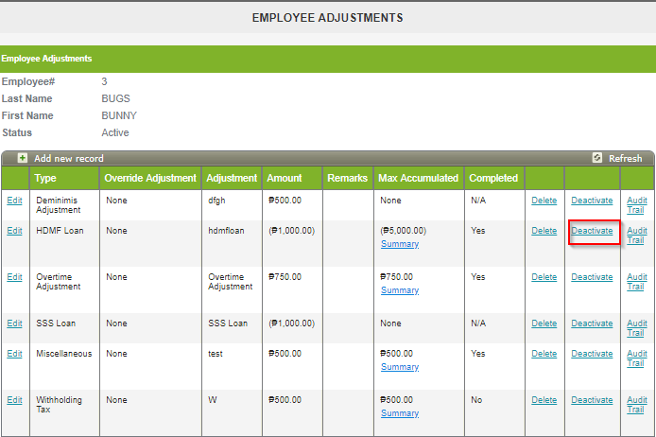The width and height of the screenshot is (656, 437).
Task: Open Summary link in Overtime Adjustment row
Action: click(400, 290)
